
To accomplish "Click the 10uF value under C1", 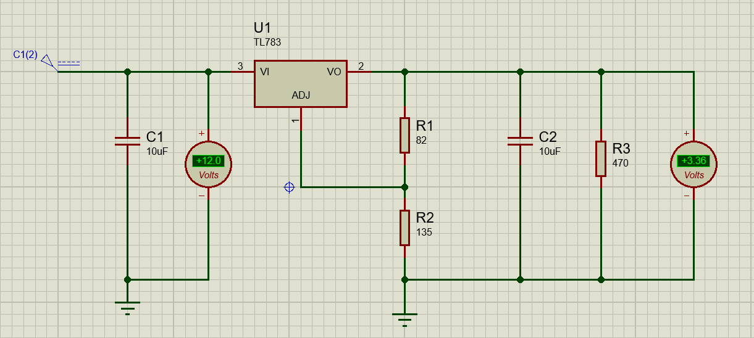I will coord(157,151).
